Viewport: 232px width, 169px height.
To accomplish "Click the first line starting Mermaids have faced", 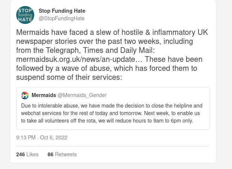I will [x=112, y=31].
